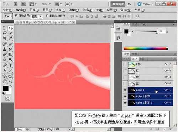Select the Crop tool
The image size is (178, 132).
click(x=5, y=38)
